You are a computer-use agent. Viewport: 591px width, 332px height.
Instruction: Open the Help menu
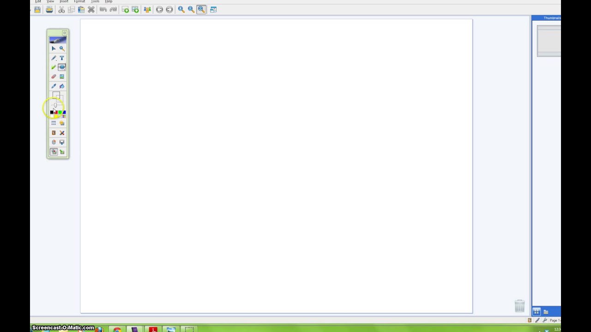[x=109, y=1]
